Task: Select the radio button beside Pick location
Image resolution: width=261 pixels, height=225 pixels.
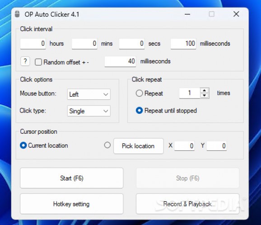Action: click(x=107, y=145)
